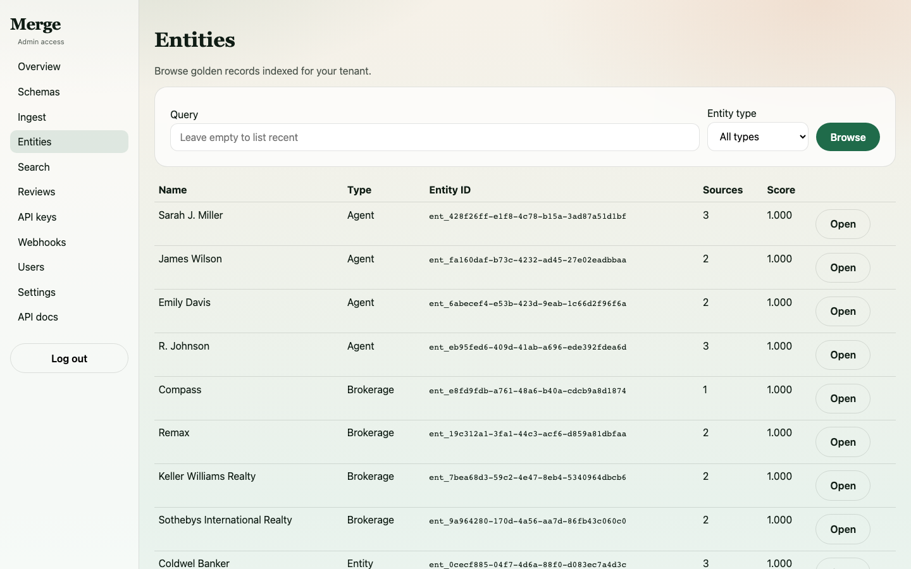
Task: Click the name Emily Davis
Action: (184, 302)
